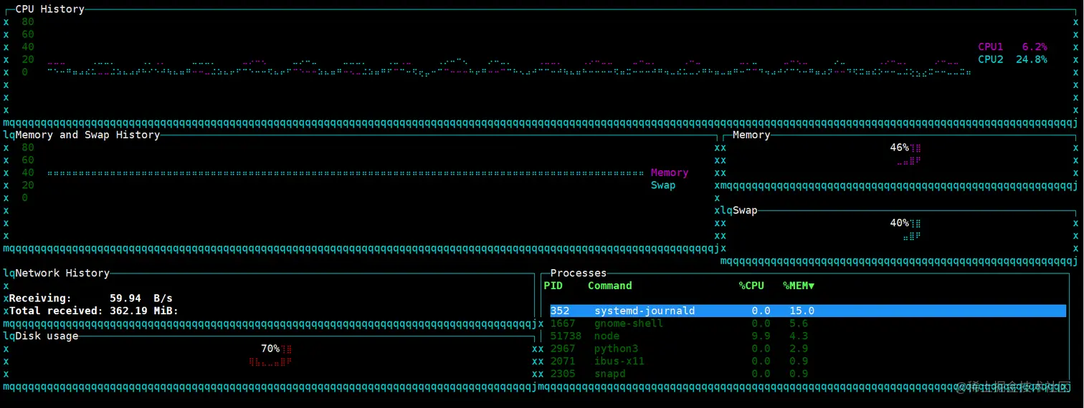This screenshot has height=408, width=1084.
Task: Click the 60 axis label in Memory and Swap History
Action: pyautogui.click(x=28, y=160)
